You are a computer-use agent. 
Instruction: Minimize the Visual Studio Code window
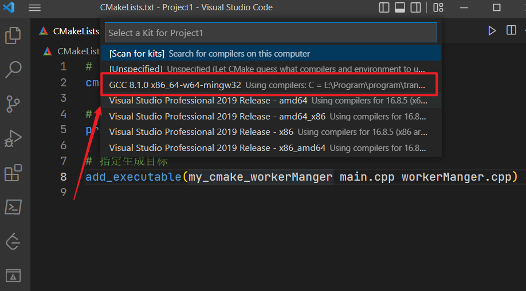point(464,7)
